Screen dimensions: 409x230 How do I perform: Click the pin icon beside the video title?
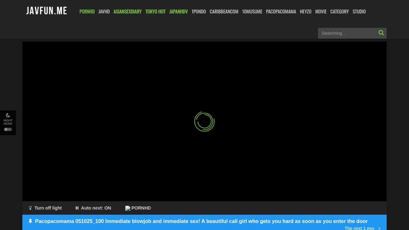pyautogui.click(x=30, y=221)
